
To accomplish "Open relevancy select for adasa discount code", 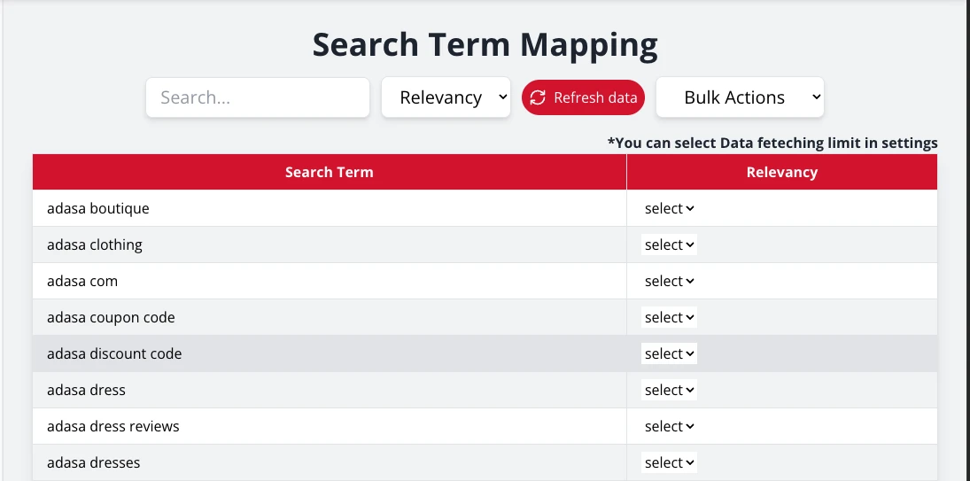I will click(x=669, y=354).
